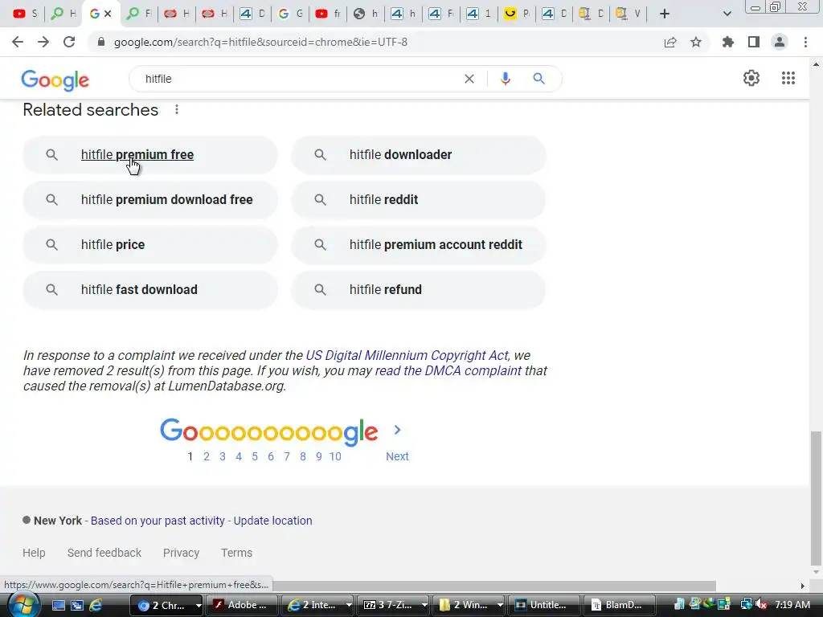Switch to the Untitled taskbar window
The width and height of the screenshot is (823, 617).
(x=543, y=605)
